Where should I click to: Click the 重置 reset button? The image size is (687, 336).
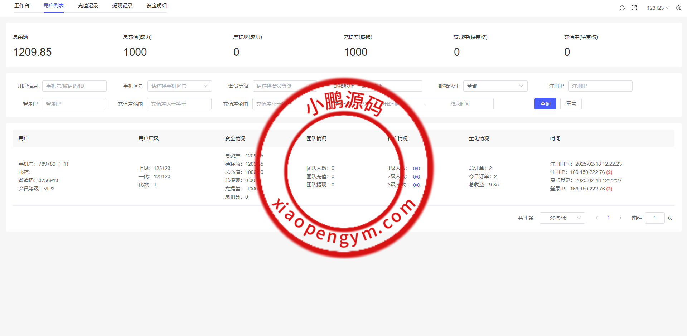coord(571,104)
